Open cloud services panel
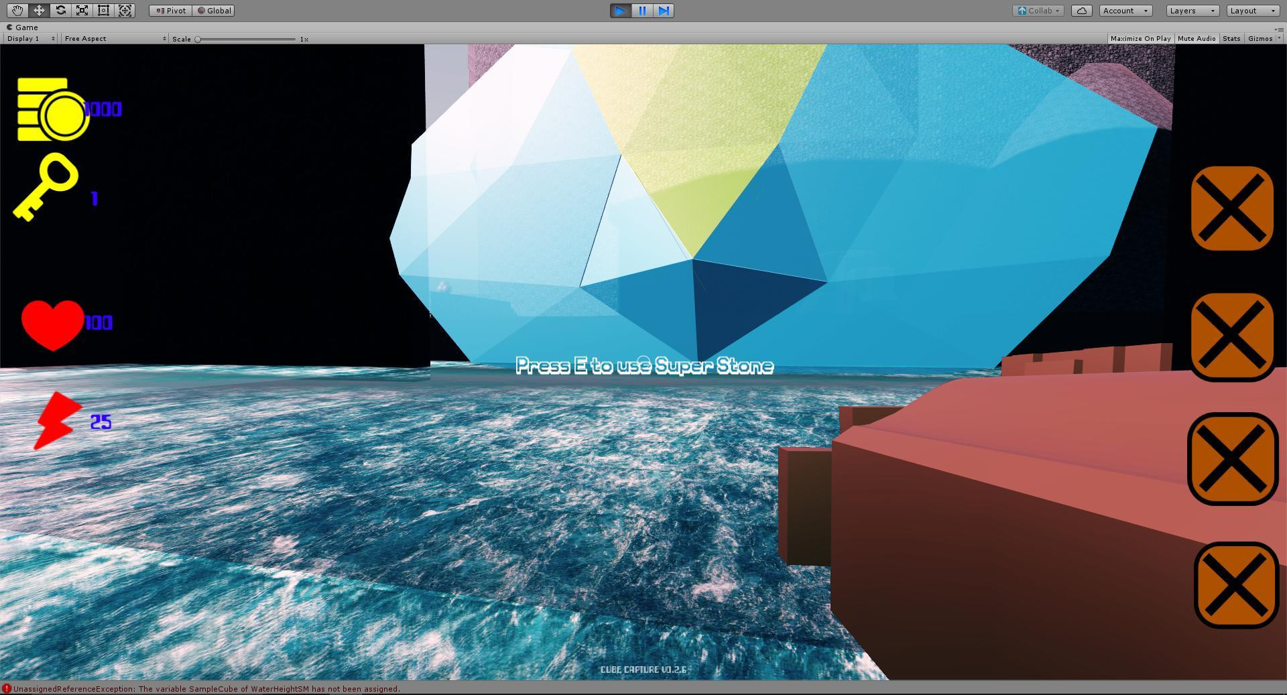Image resolution: width=1287 pixels, height=695 pixels. click(x=1082, y=11)
